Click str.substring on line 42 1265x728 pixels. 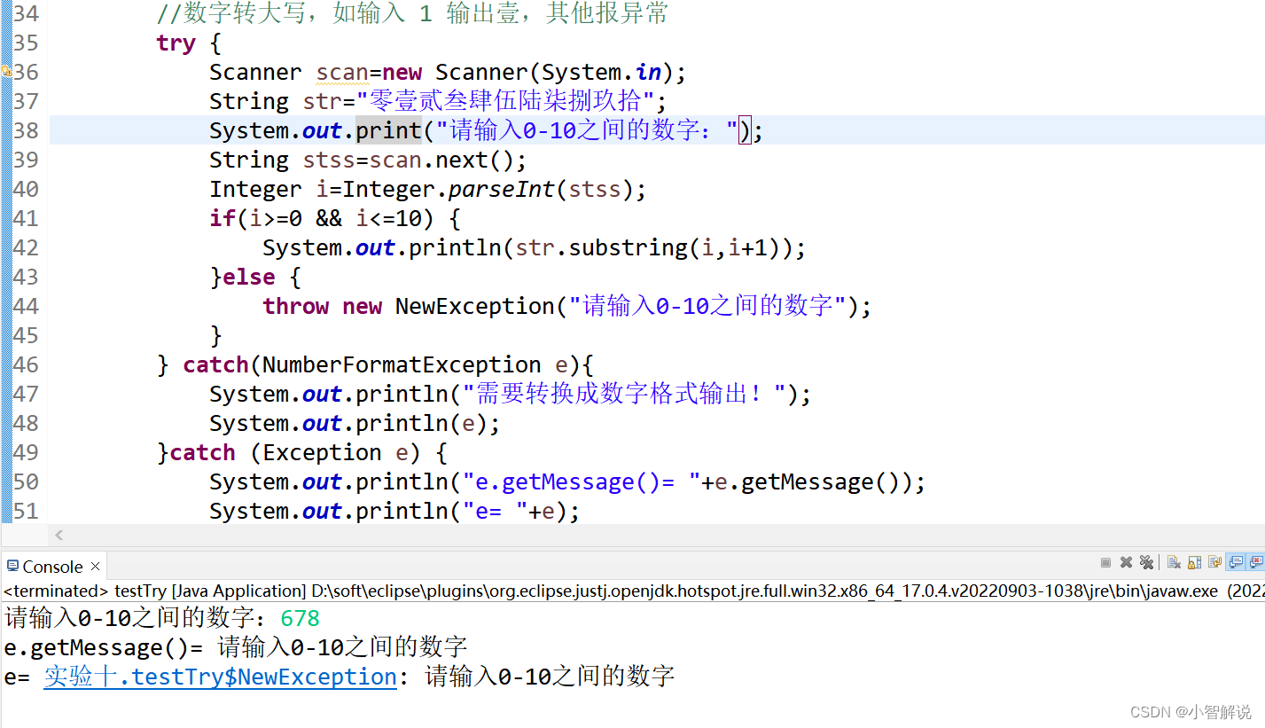pyautogui.click(x=601, y=247)
